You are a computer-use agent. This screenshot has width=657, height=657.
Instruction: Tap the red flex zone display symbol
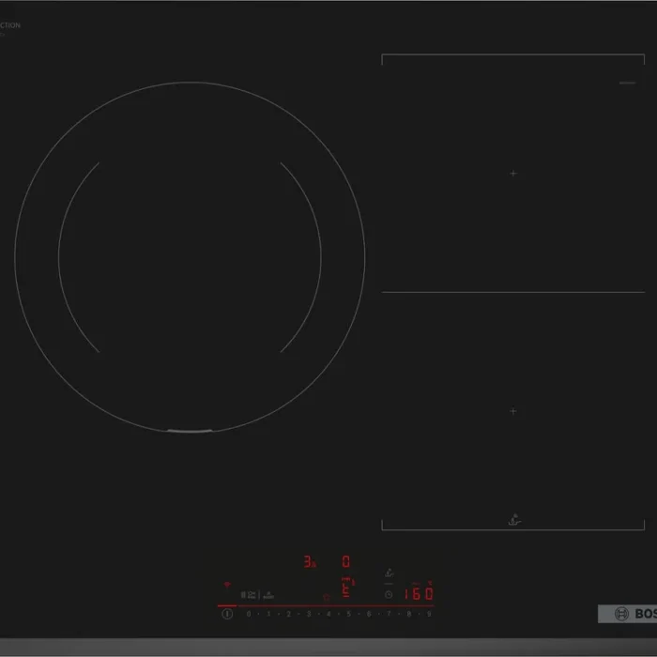pos(345,588)
